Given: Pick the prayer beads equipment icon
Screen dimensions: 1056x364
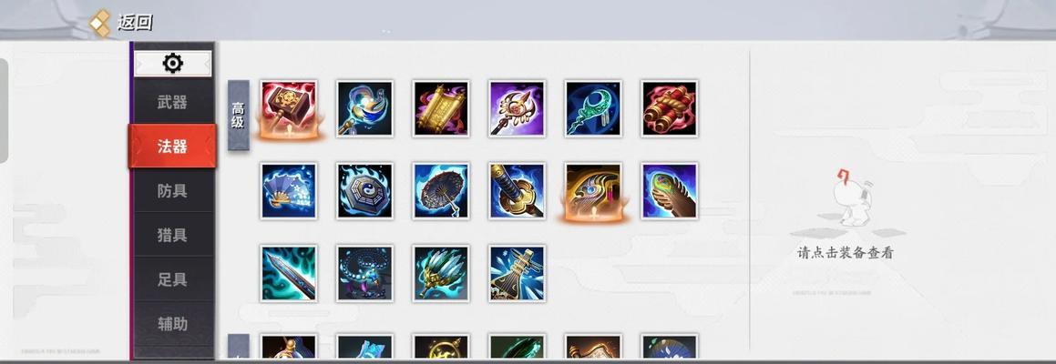Looking at the screenshot, I should click(364, 273).
